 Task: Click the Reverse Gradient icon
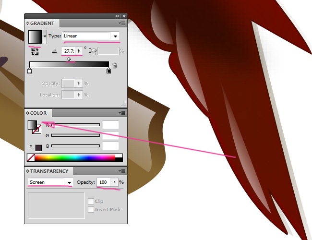click(35, 51)
